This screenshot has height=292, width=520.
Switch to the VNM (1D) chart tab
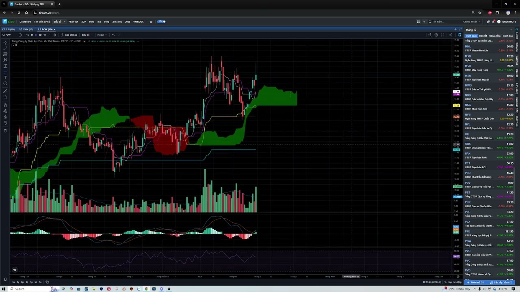tap(26, 29)
